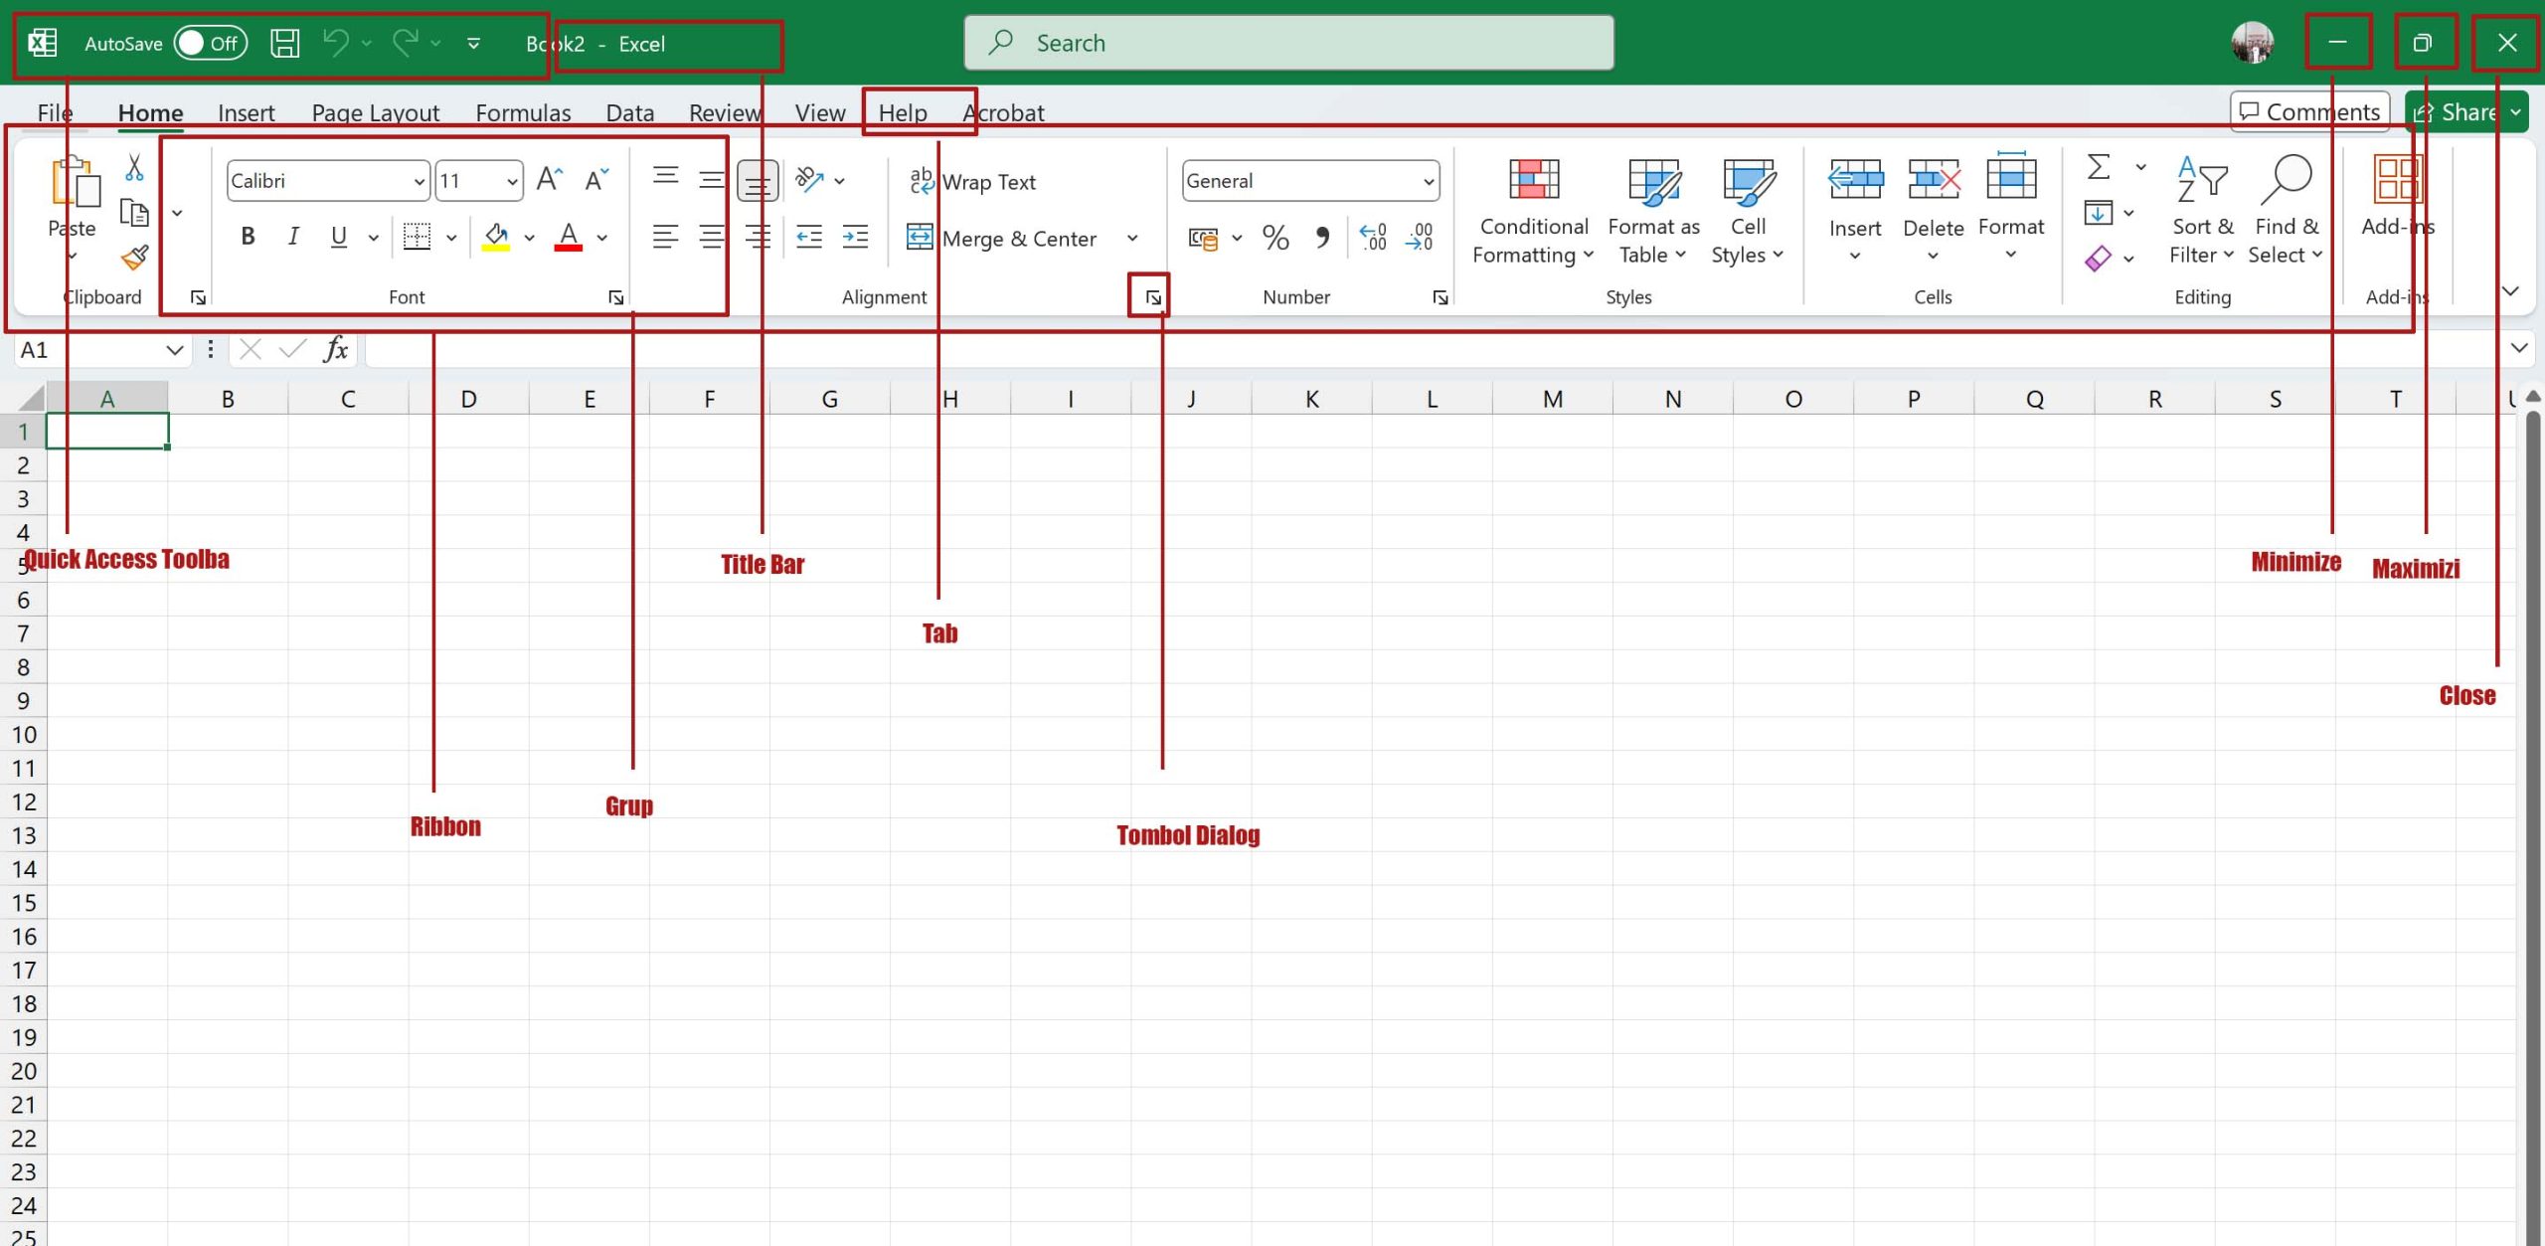
Task: Expand the Name Box dropdown arrow
Action: click(x=174, y=349)
